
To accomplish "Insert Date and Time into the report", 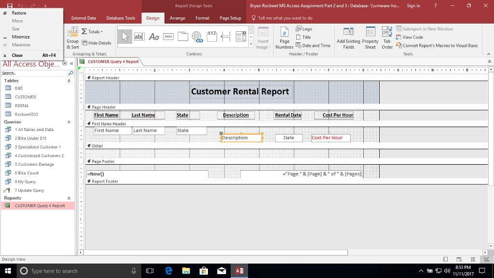I will click(x=313, y=45).
